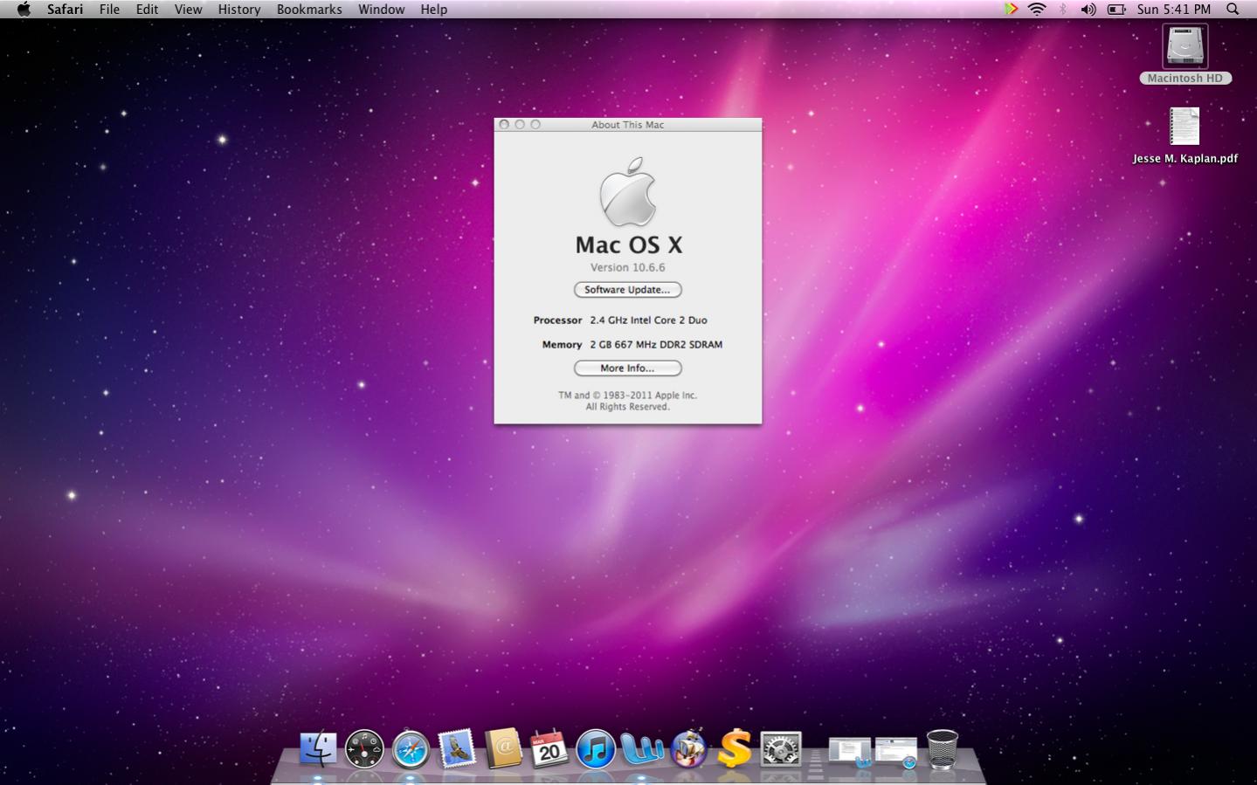Open the Trash in the Dock
This screenshot has width=1257, height=785.
942,749
